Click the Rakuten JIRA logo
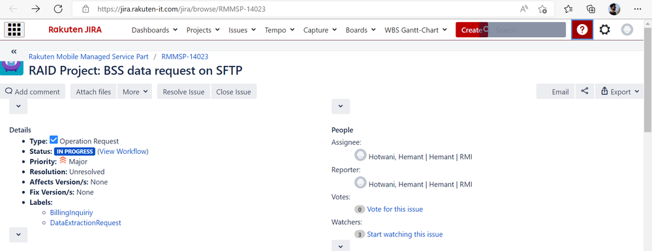The height and width of the screenshot is (251, 652). (75, 29)
